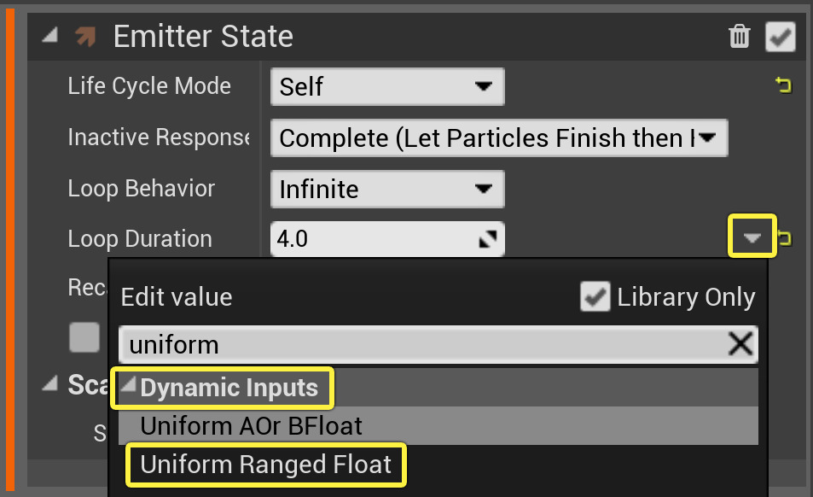Select Uniform Ranged Float dynamic input

point(265,465)
